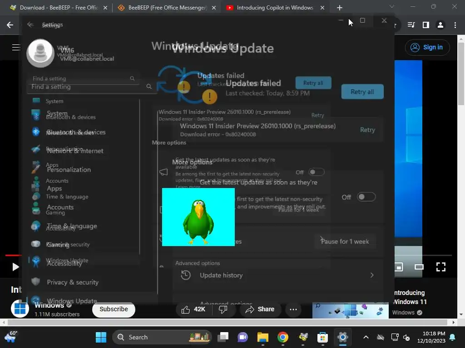Open a new Chrome tab
This screenshot has height=348, width=465.
[340, 8]
